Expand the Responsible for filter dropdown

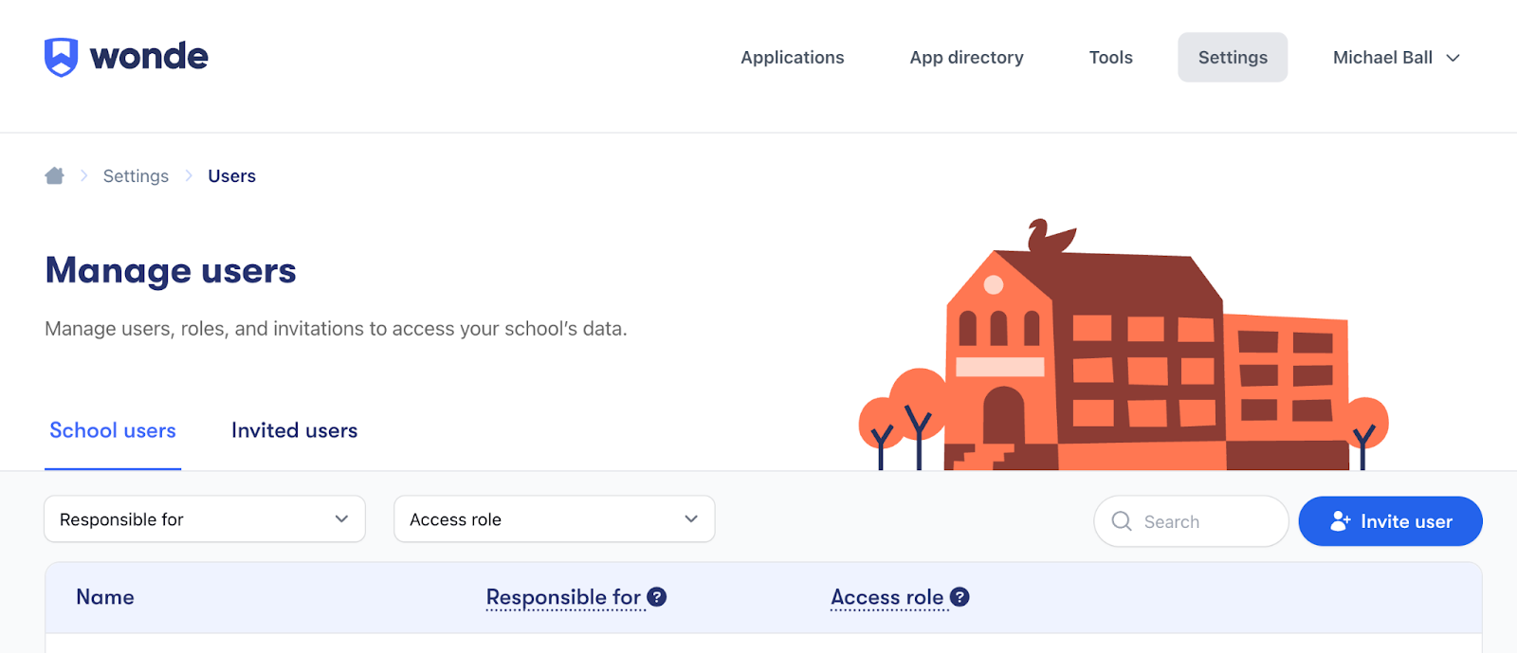point(205,519)
